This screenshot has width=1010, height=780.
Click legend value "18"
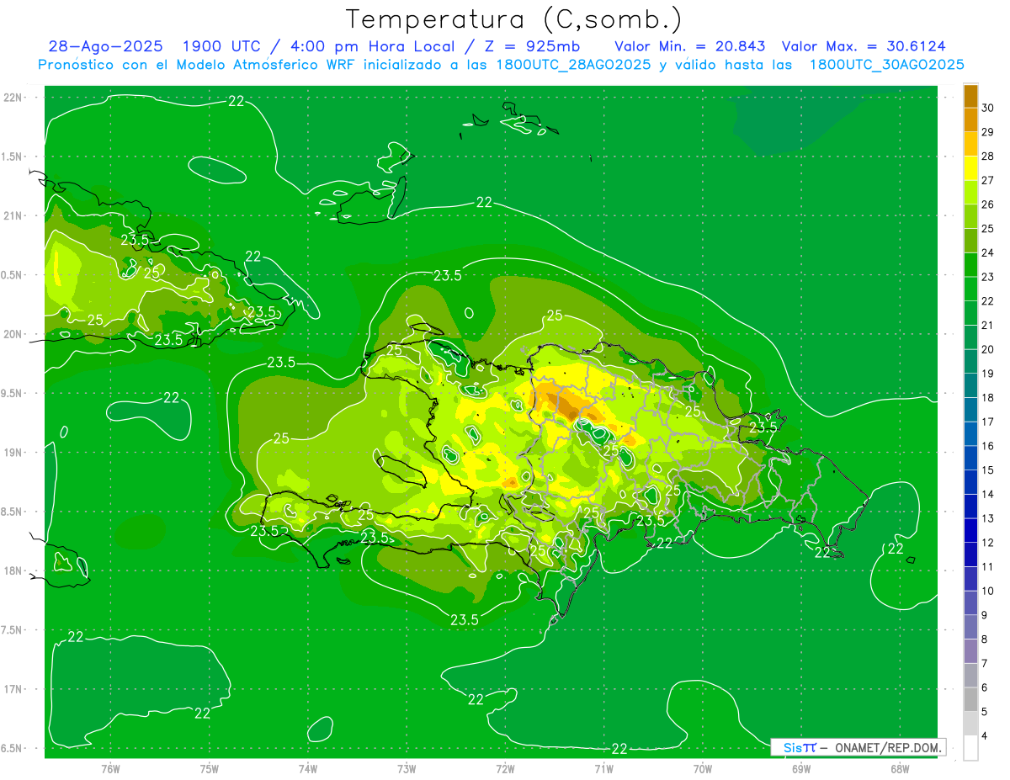pos(988,397)
